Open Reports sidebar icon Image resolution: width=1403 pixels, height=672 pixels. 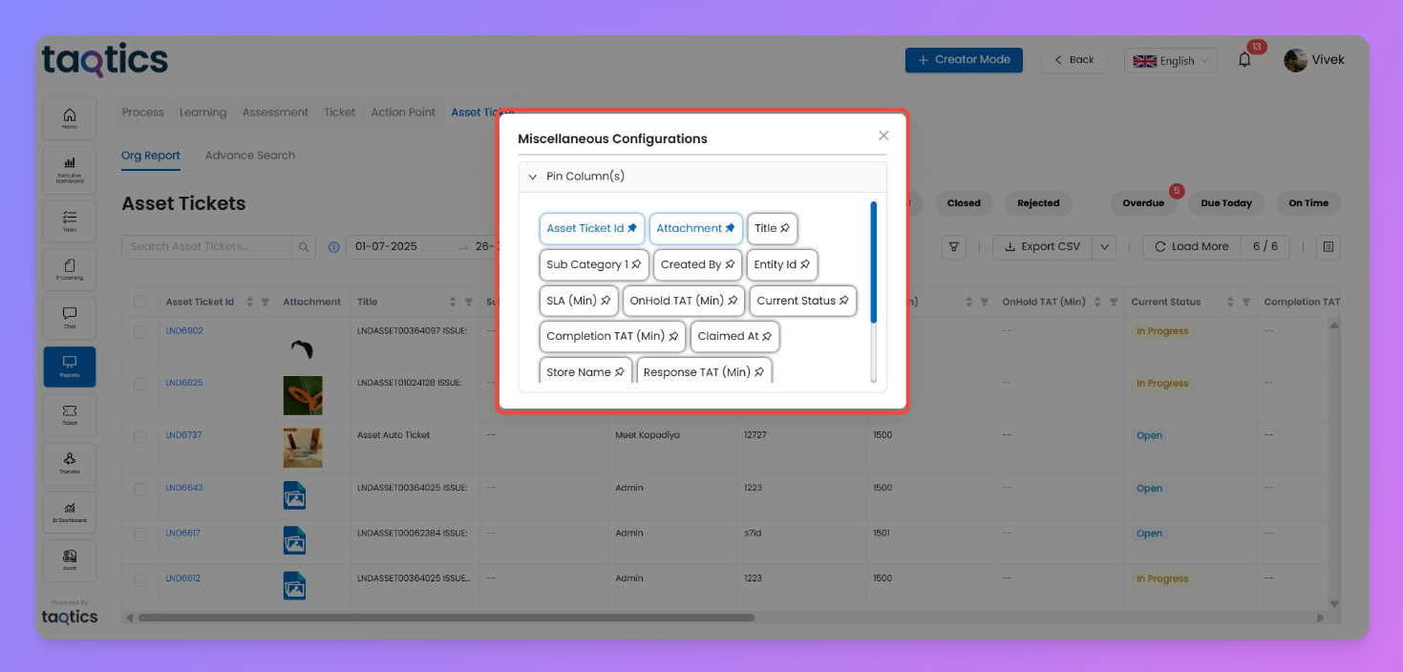pos(70,367)
